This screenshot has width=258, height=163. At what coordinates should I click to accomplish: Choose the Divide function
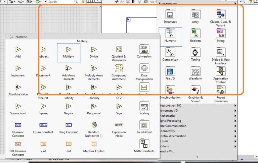pyautogui.click(x=94, y=50)
